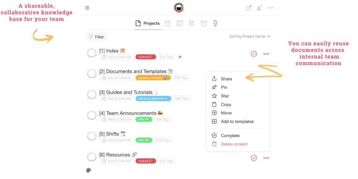The width and height of the screenshot is (358, 179).
Task: Open the hamburger sidebar menu
Action: (x=87, y=8)
